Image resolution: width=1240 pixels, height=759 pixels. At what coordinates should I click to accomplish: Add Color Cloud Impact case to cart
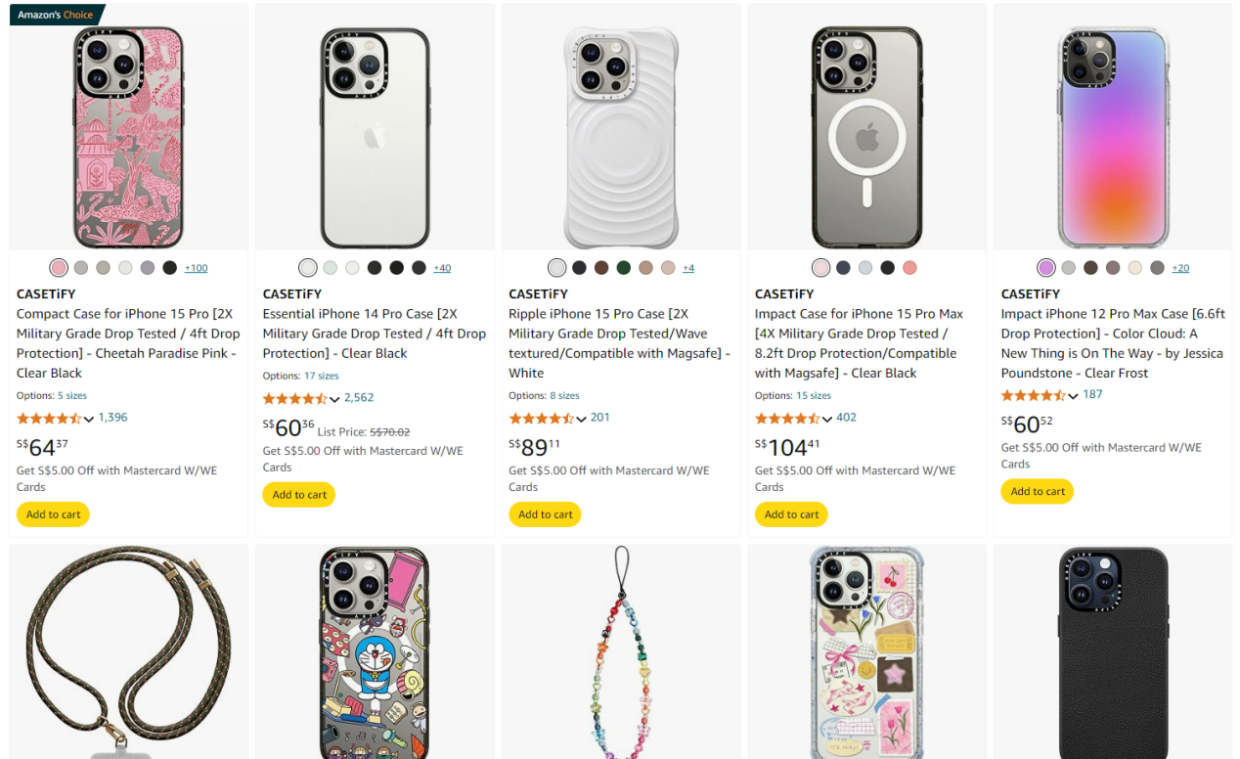(x=1037, y=491)
